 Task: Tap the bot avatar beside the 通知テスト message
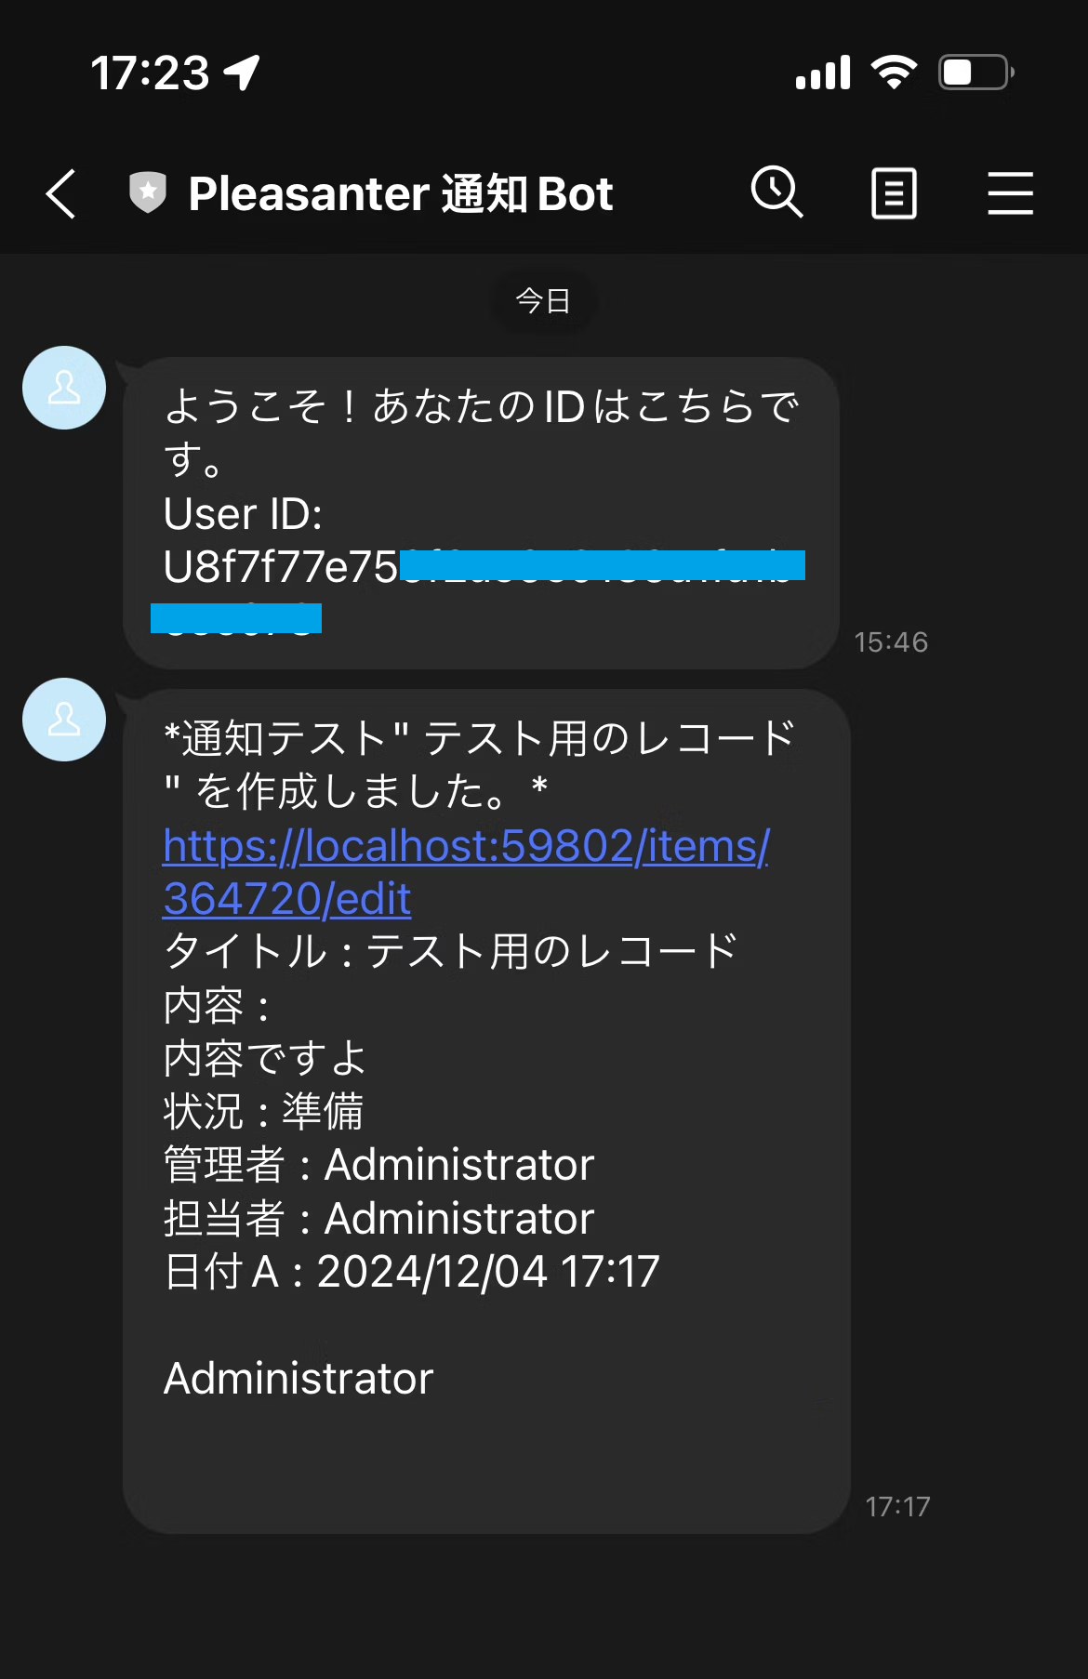click(x=63, y=720)
